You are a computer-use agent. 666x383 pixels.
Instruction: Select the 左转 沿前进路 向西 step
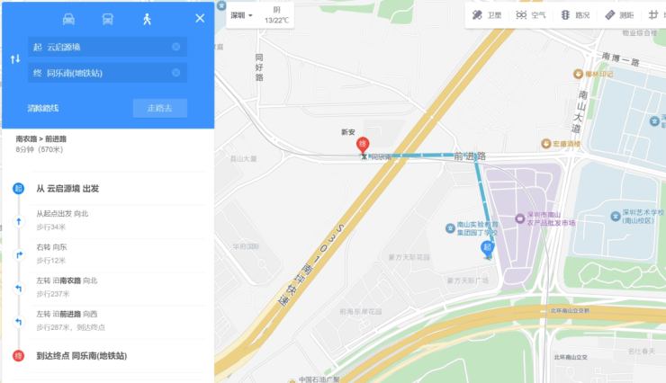pyautogui.click(x=118, y=321)
